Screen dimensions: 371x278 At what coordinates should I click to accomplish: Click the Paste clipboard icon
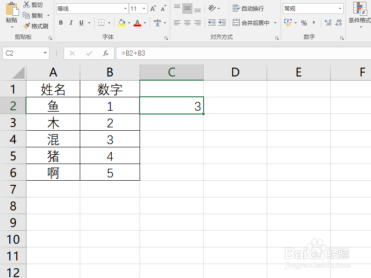(x=12, y=9)
